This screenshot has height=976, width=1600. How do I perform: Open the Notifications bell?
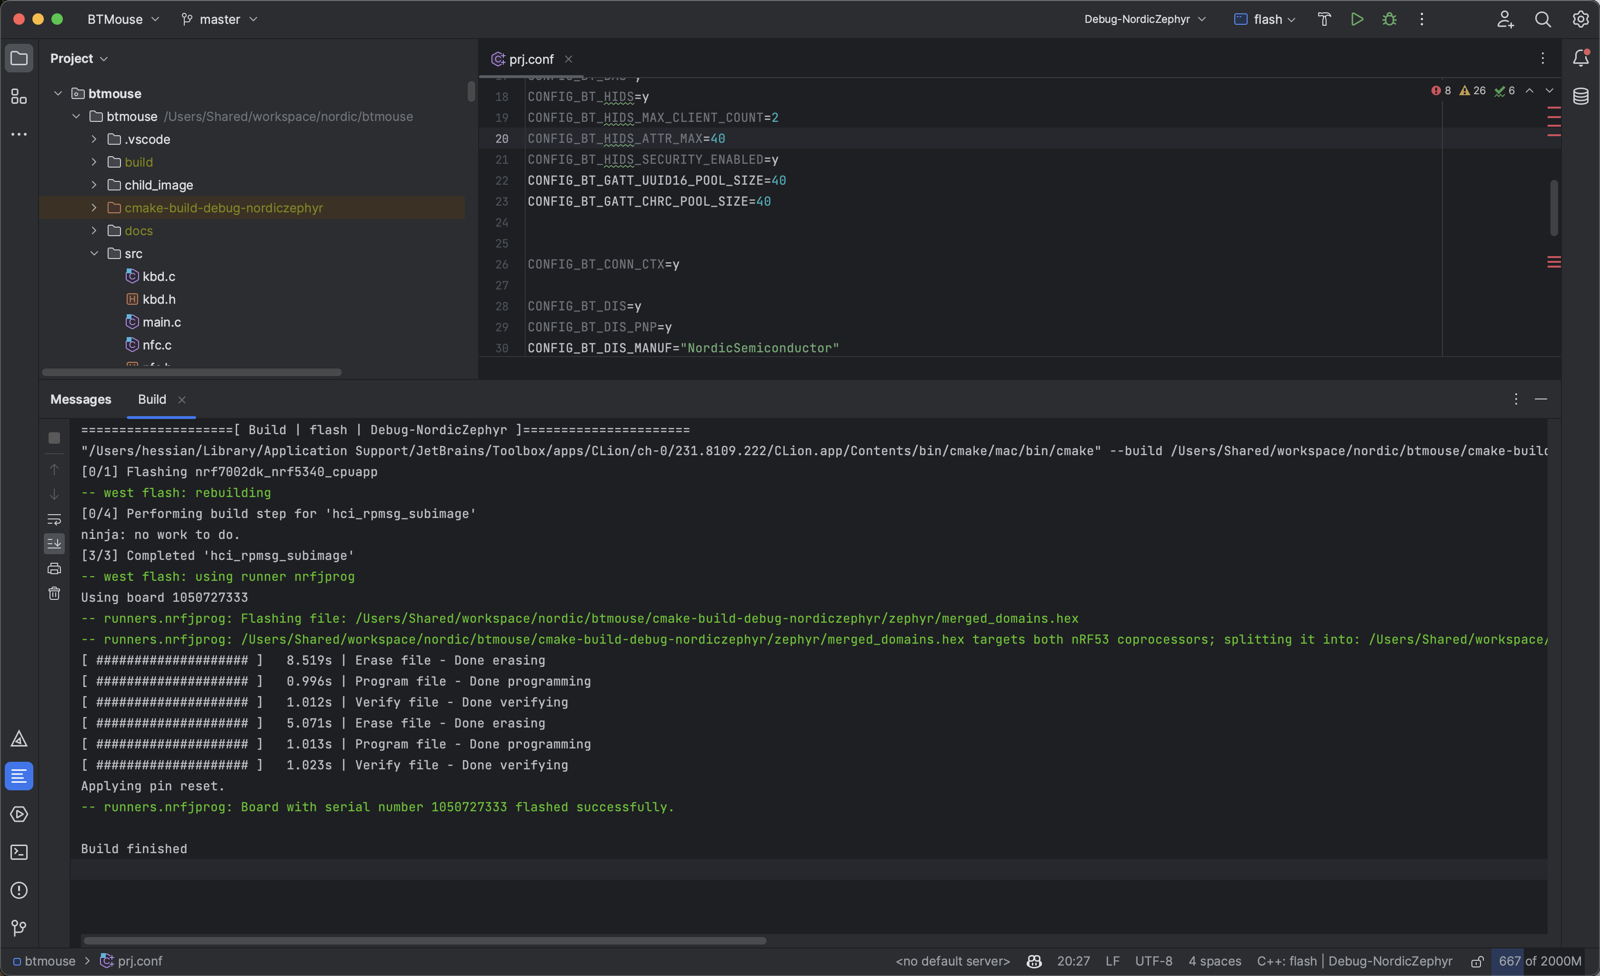tap(1580, 58)
